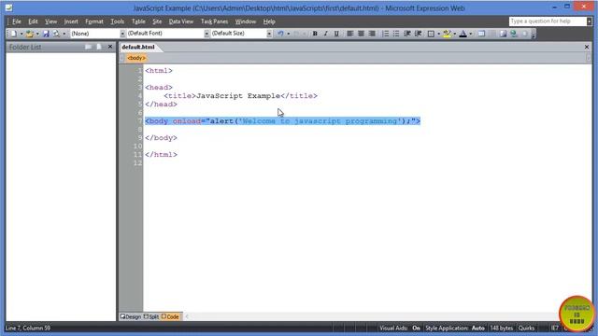Click the Insert Picture icon
This screenshot has height=336, width=598.
tap(503, 34)
